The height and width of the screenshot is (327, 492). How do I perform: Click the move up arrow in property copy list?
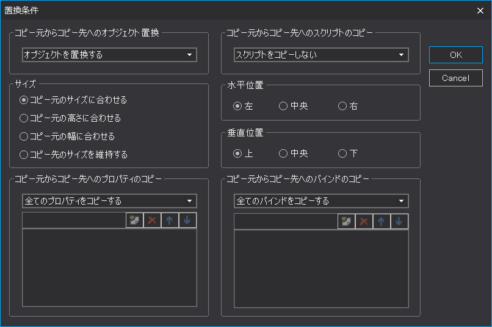[x=170, y=220]
